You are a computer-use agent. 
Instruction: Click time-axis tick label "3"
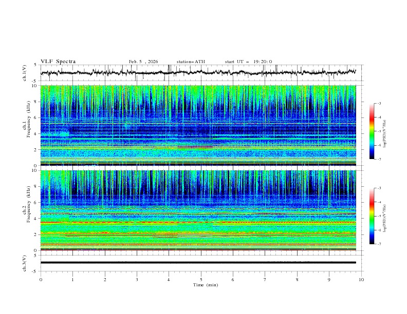137,280
